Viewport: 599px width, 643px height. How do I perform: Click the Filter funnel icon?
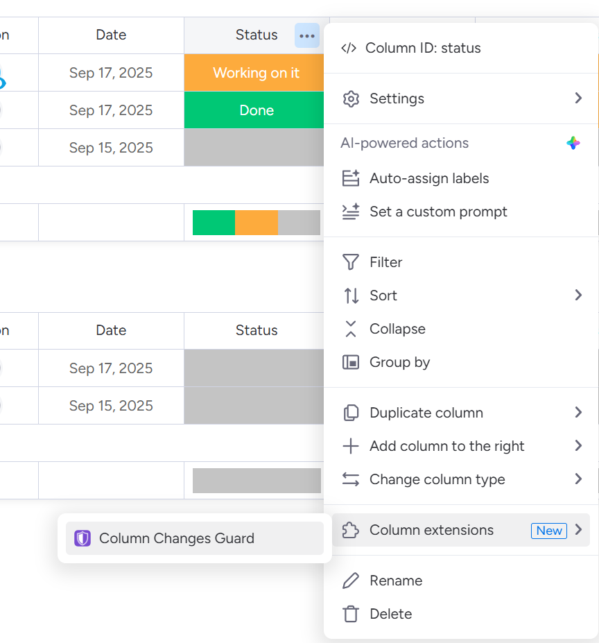[351, 262]
